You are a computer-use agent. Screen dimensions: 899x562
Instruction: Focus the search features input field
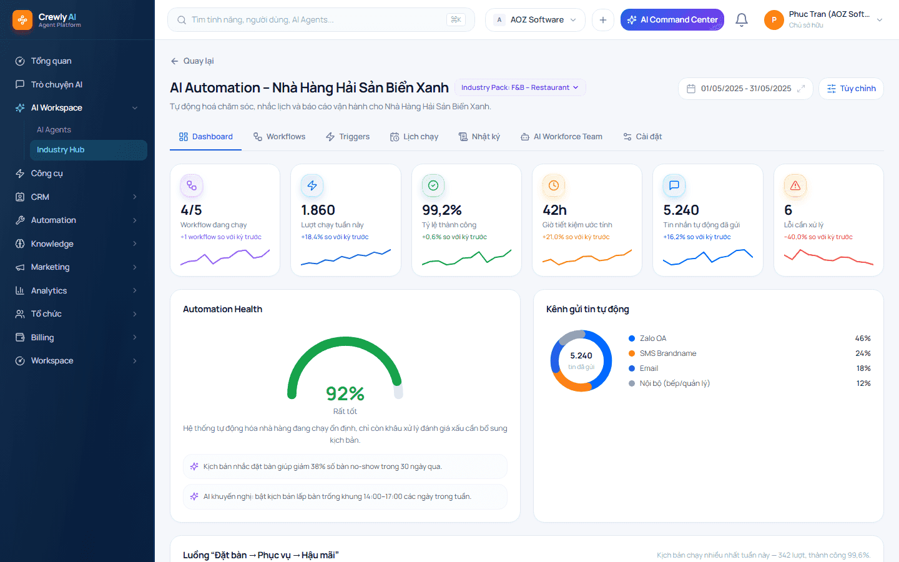point(321,20)
